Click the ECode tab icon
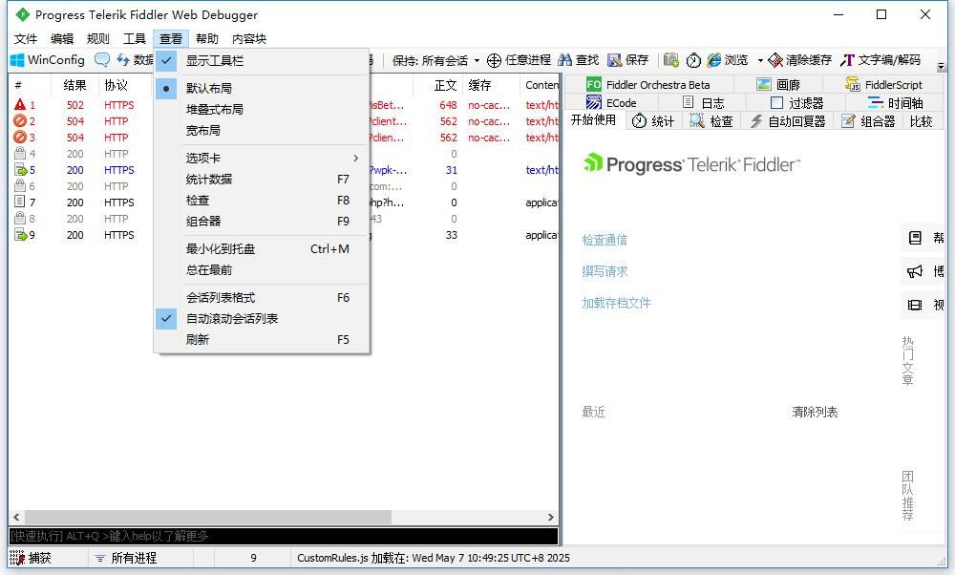The height and width of the screenshot is (575, 955). click(x=594, y=102)
